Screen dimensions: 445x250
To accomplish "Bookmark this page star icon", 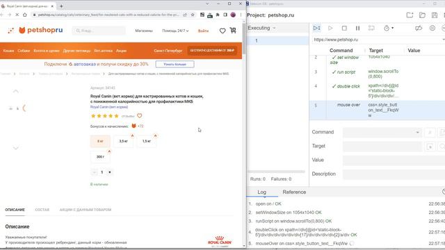I will pos(193,15).
